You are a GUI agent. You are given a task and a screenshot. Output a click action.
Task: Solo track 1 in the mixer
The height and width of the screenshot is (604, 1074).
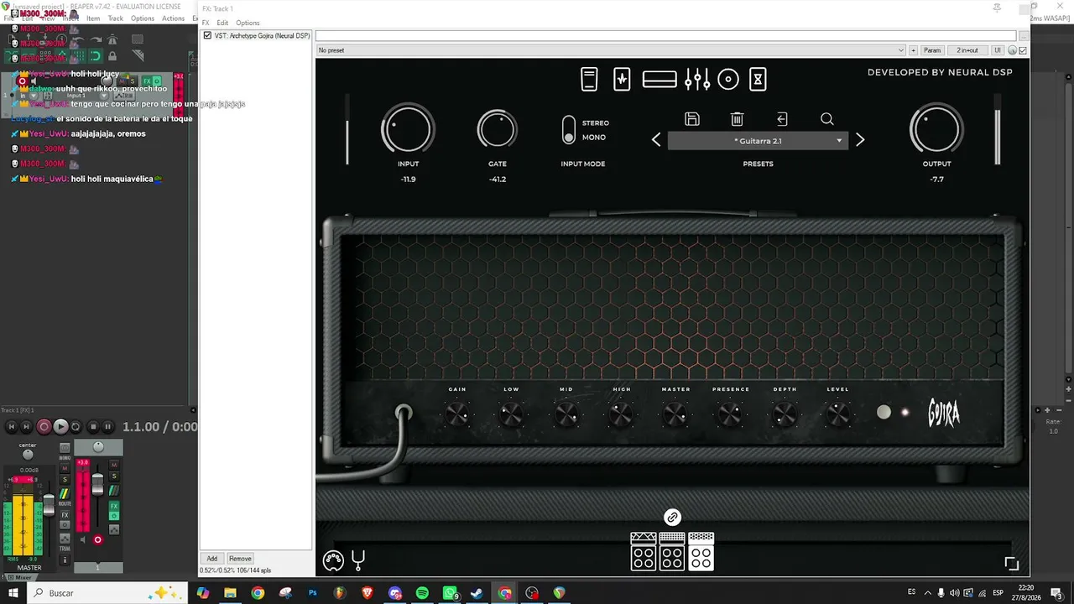tap(114, 477)
